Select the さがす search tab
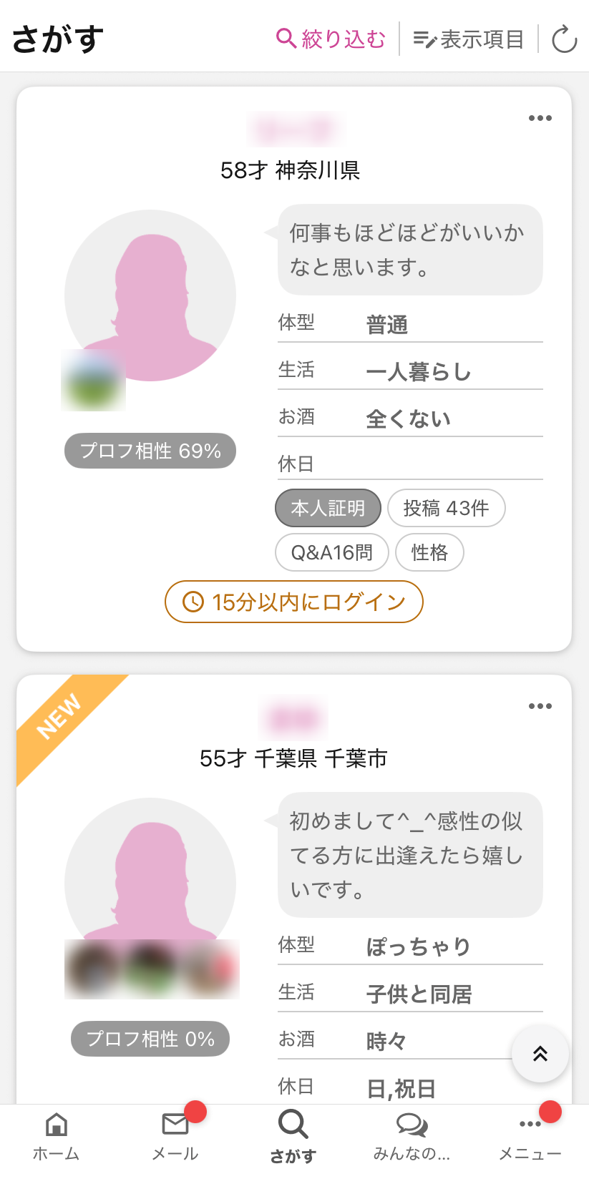589x1189 pixels. [x=293, y=1135]
